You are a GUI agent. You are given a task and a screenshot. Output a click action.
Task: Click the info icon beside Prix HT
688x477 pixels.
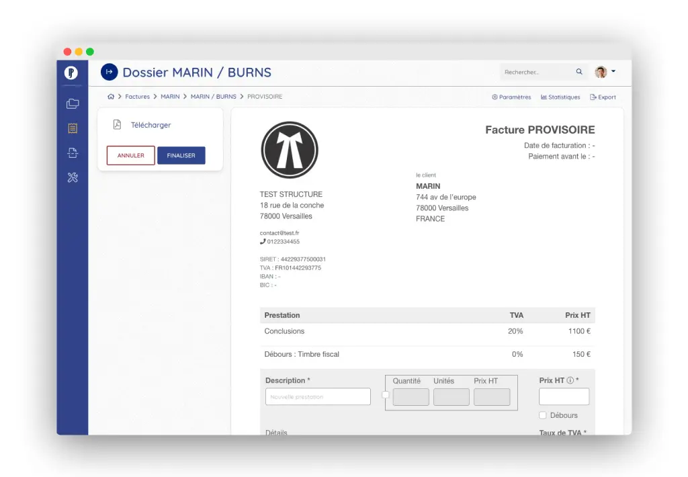coord(570,381)
